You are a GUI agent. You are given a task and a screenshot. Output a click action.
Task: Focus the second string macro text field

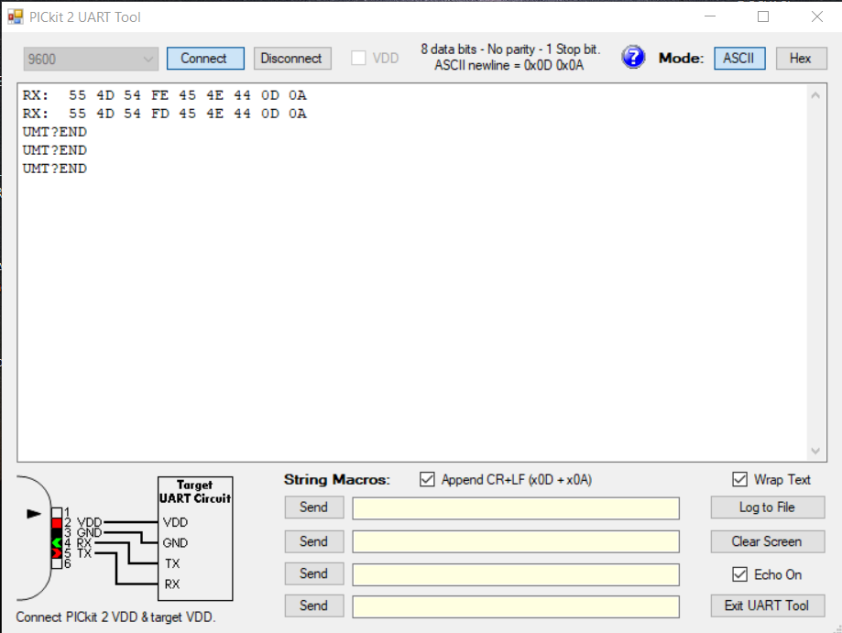pos(516,541)
